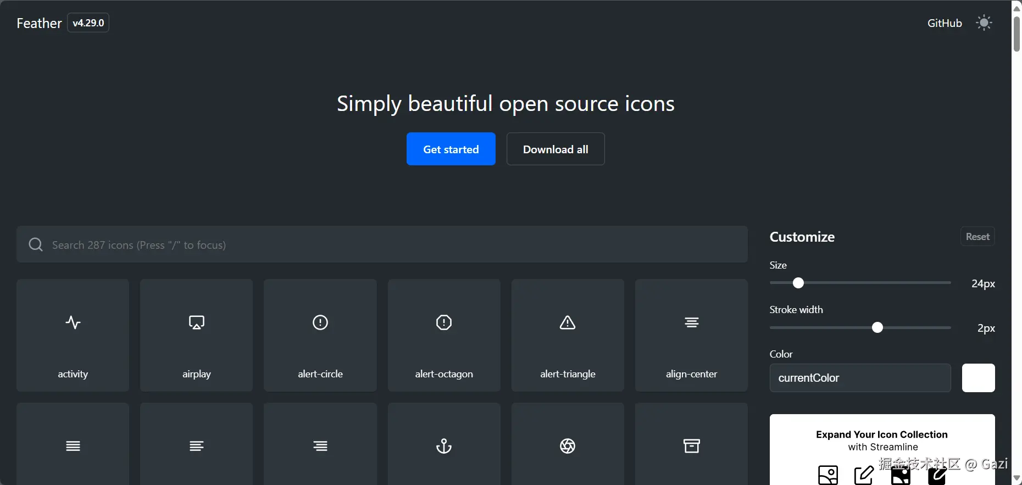Image resolution: width=1022 pixels, height=485 pixels.
Task: Click the Download all button
Action: click(556, 149)
